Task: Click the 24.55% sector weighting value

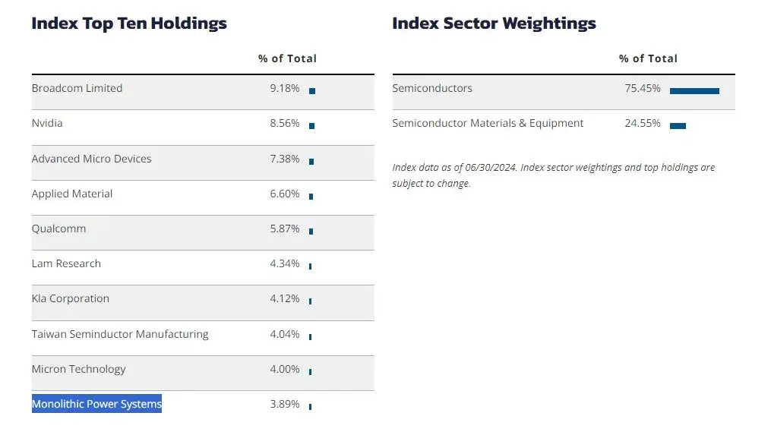Action: [643, 123]
